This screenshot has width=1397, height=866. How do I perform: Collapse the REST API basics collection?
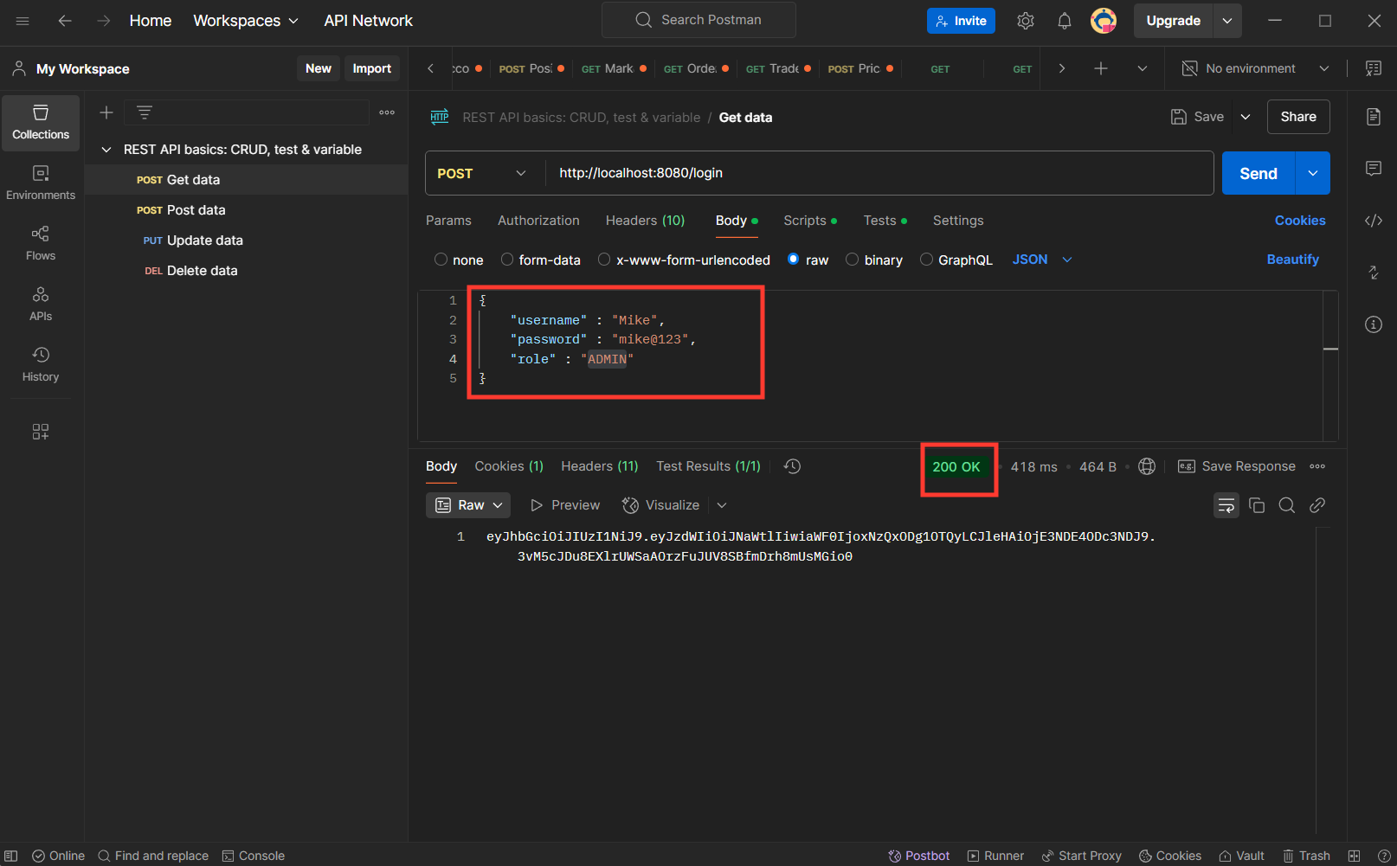tap(106, 150)
